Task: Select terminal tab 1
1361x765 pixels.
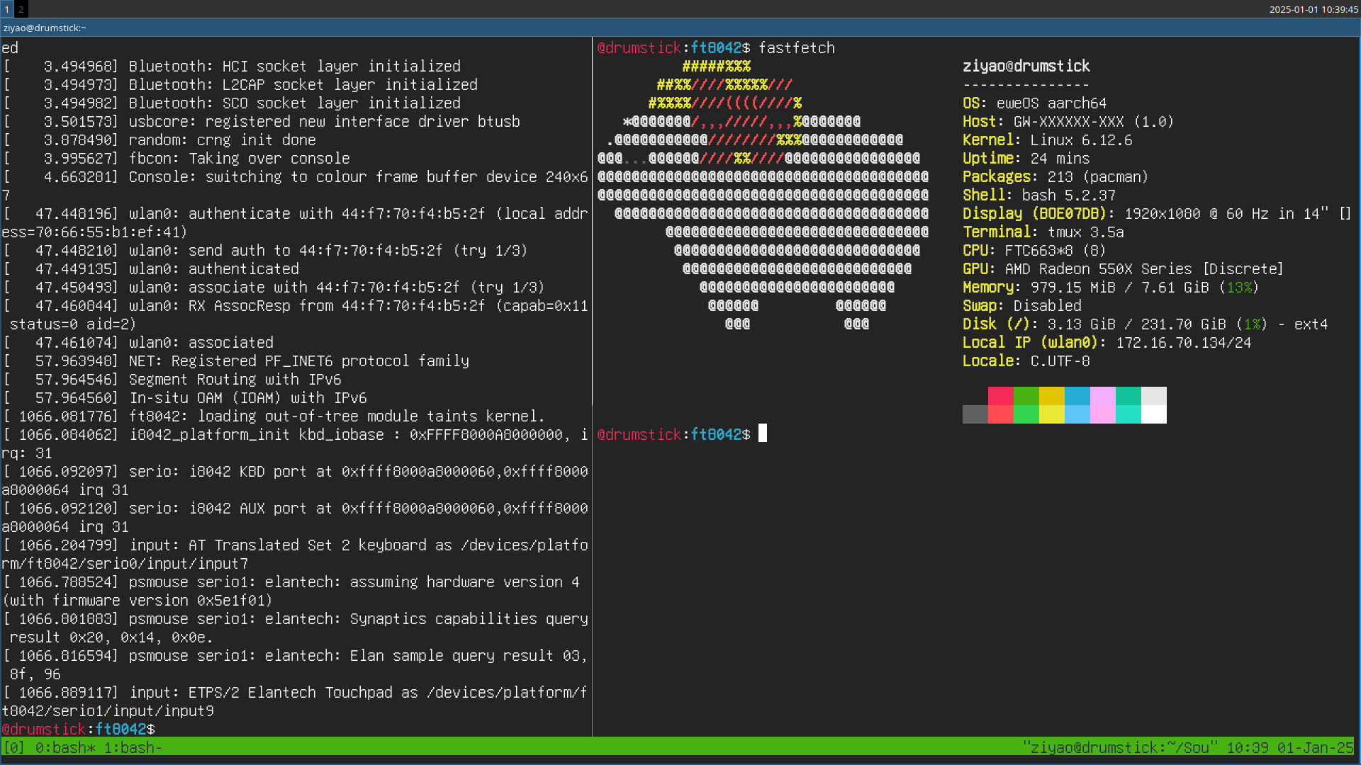Action: point(6,10)
